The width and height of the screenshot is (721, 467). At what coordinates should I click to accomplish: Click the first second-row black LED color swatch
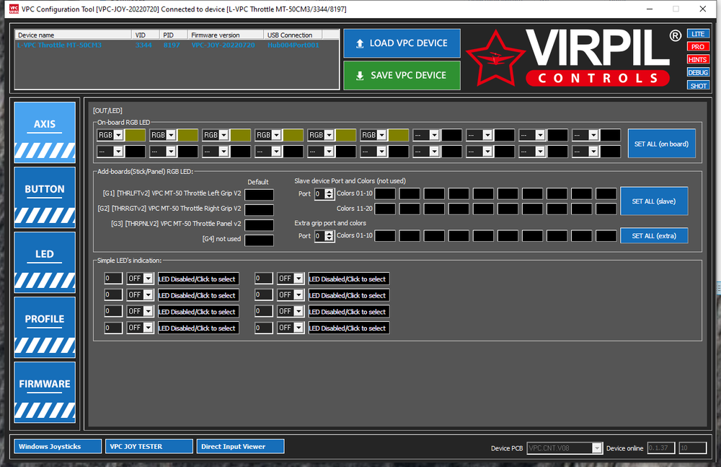tap(136, 152)
